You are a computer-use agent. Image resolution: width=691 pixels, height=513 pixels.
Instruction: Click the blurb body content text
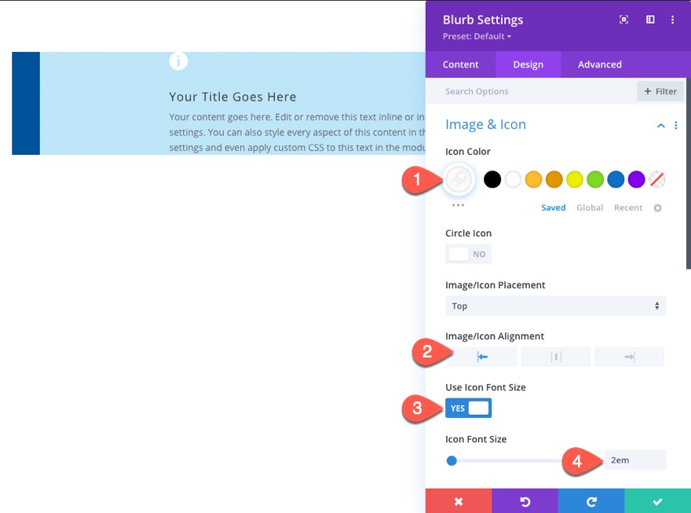pyautogui.click(x=297, y=132)
